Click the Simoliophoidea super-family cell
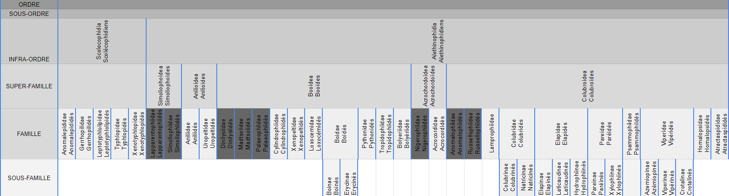Viewport: 729px width, 196px height. tap(164, 86)
